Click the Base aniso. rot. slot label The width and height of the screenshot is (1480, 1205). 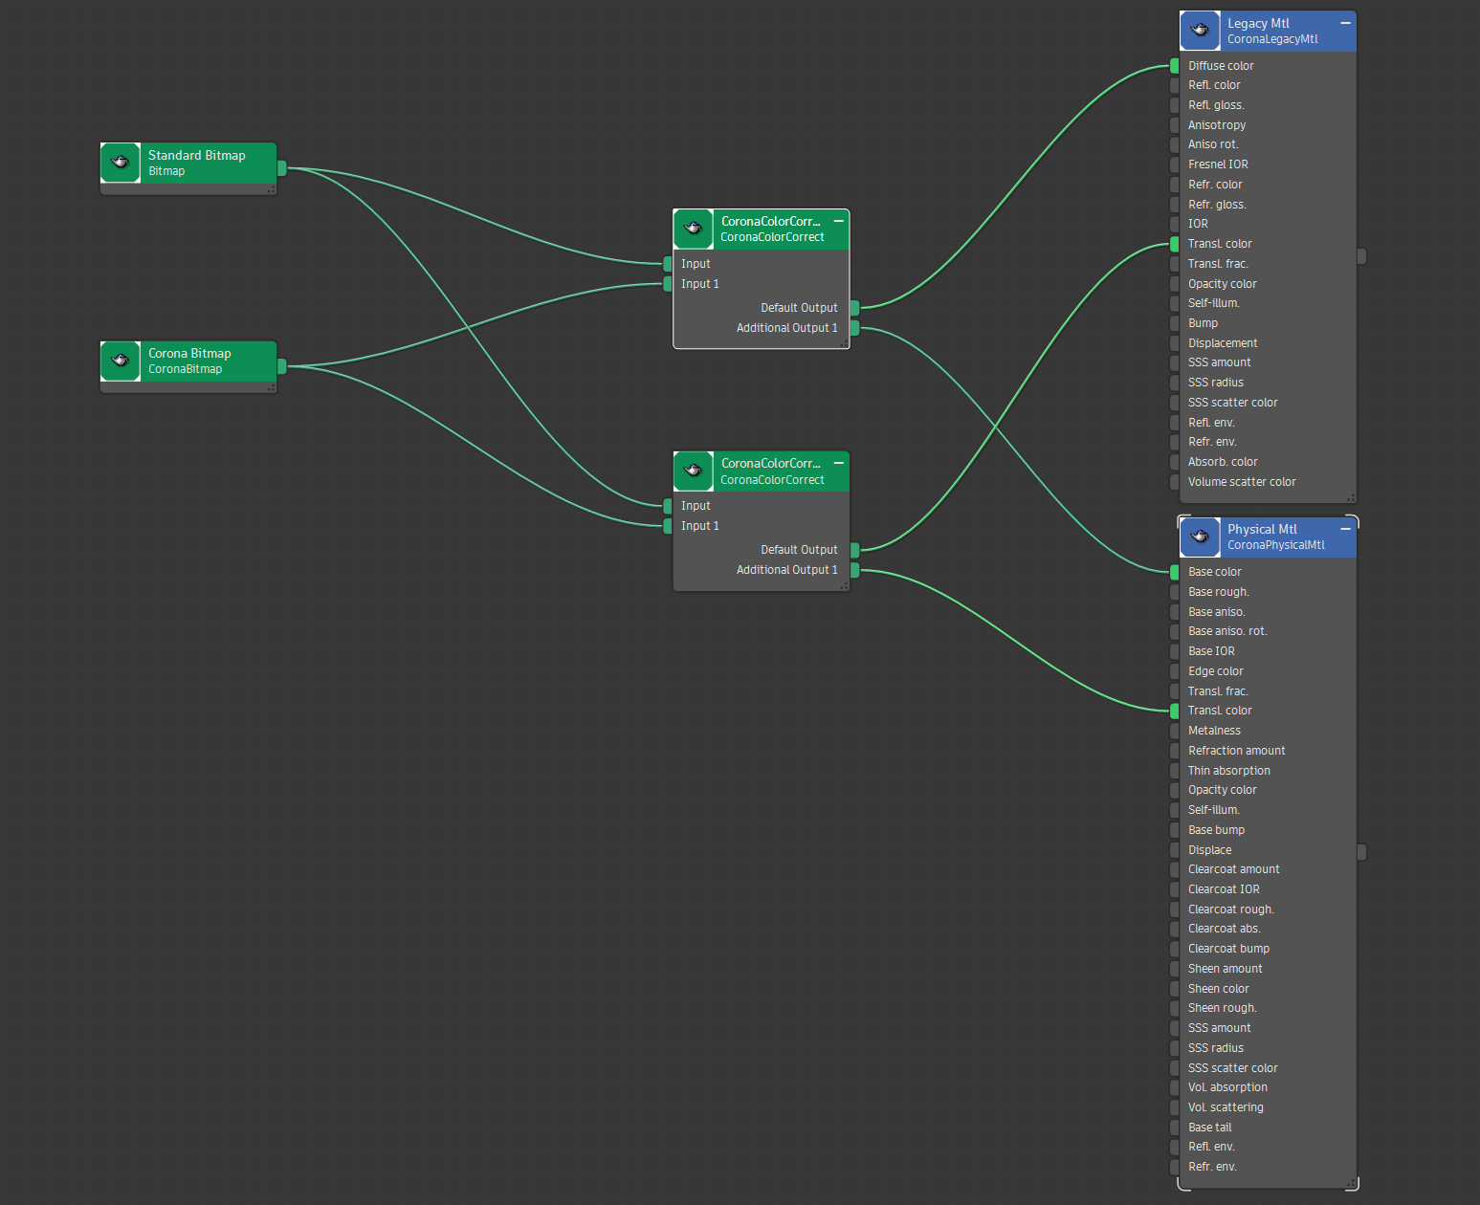[x=1227, y=631]
